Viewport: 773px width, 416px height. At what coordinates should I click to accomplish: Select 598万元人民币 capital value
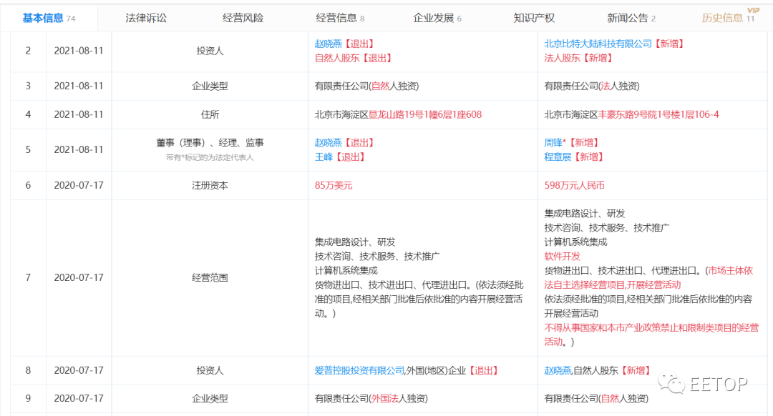[x=574, y=186]
